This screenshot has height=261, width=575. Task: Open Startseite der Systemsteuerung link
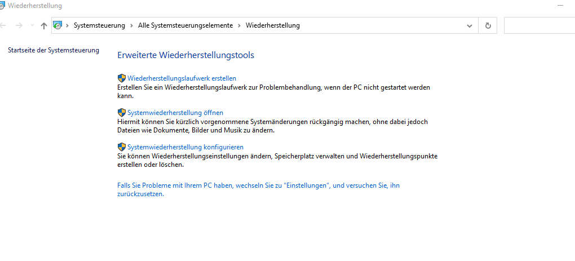click(54, 50)
